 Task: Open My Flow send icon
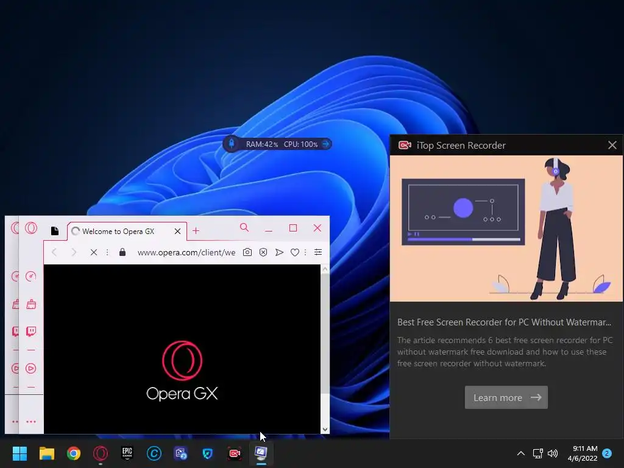pos(279,252)
